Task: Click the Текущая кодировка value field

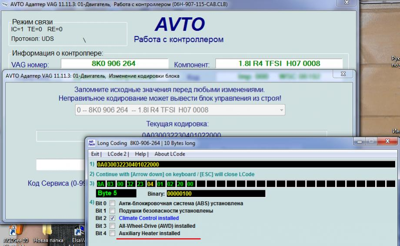Action: click(x=181, y=136)
